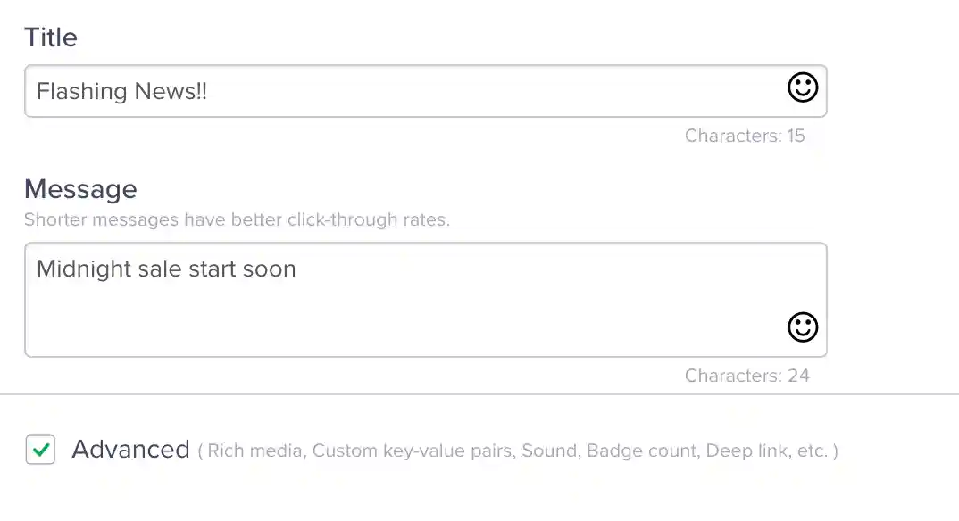Screen dimensions: 959x521
Task: Click the Advanced label text
Action: tap(130, 450)
